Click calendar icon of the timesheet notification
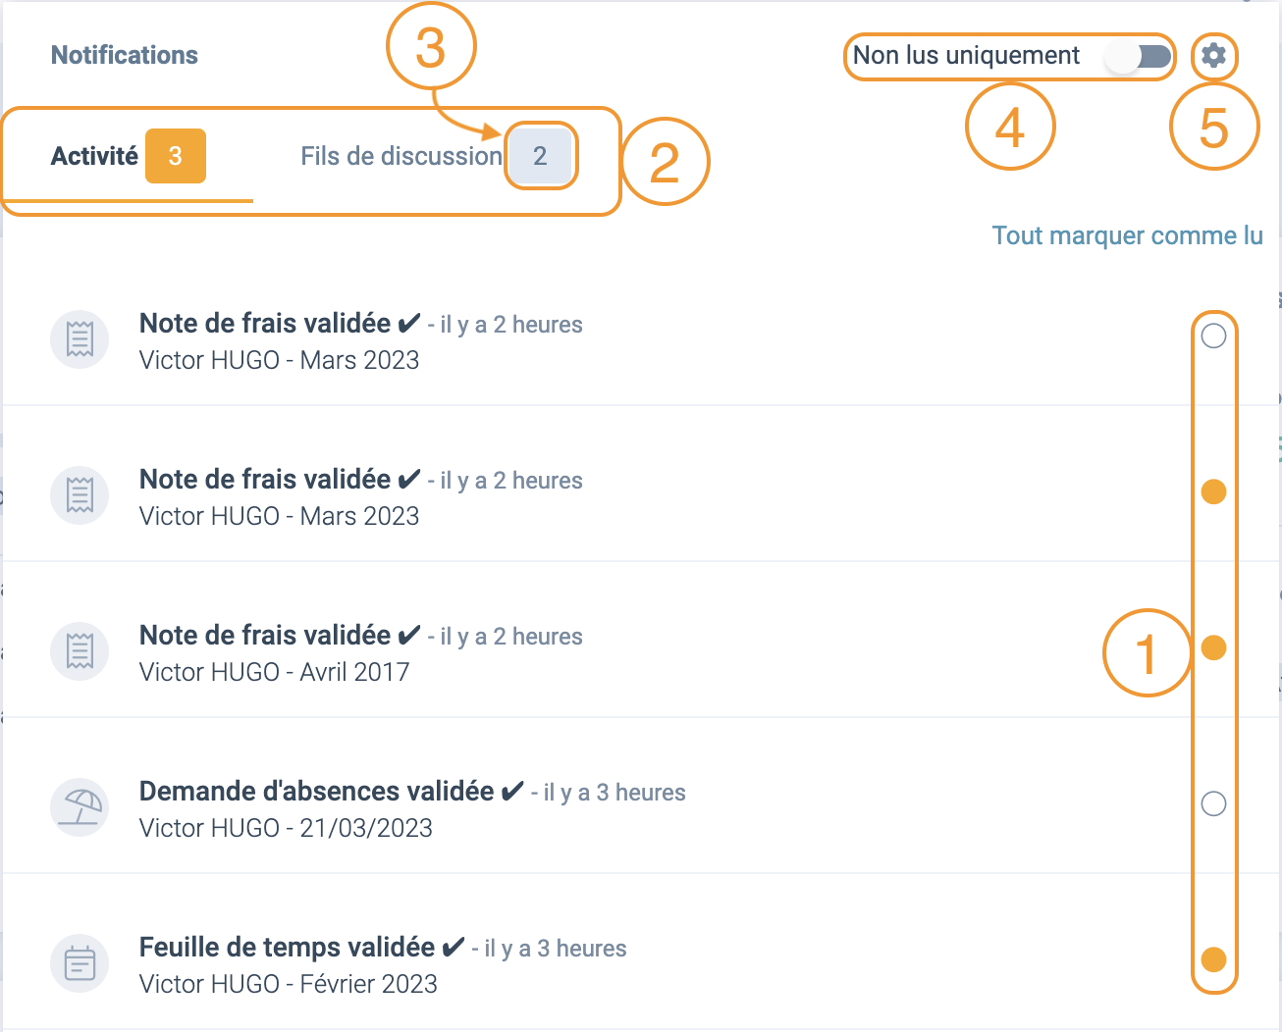The height and width of the screenshot is (1032, 1282). click(80, 963)
